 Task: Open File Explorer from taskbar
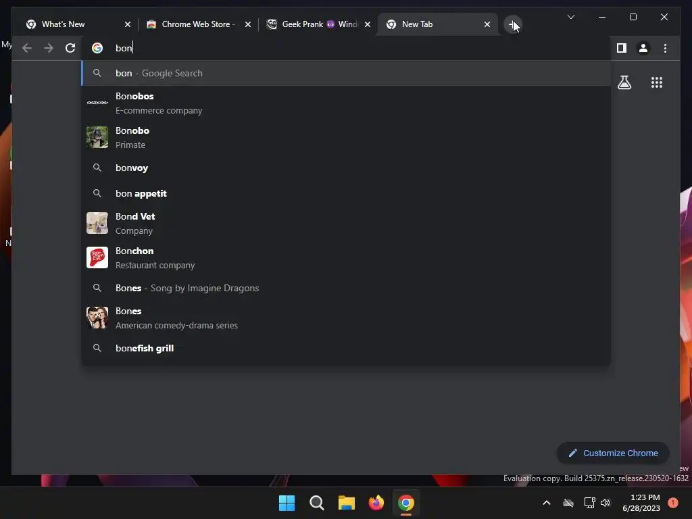click(x=347, y=503)
